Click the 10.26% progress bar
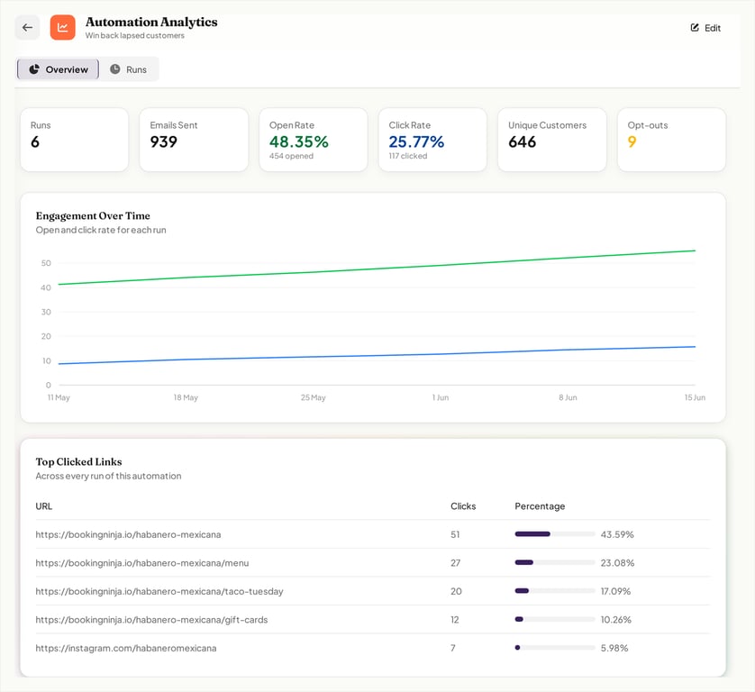Viewport: 755px width, 692px height. tap(555, 619)
